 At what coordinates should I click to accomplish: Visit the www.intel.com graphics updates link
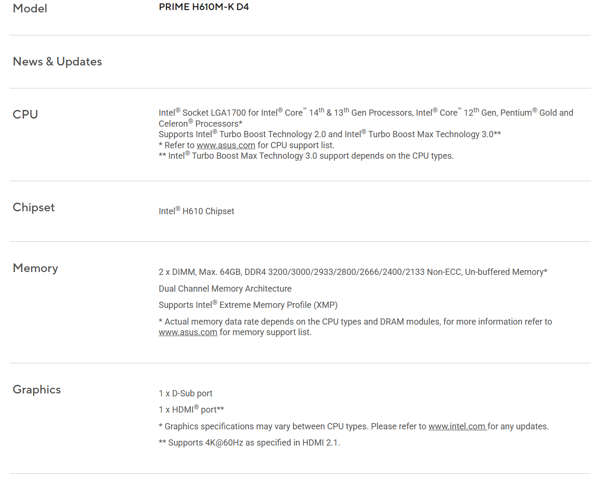pos(457,426)
